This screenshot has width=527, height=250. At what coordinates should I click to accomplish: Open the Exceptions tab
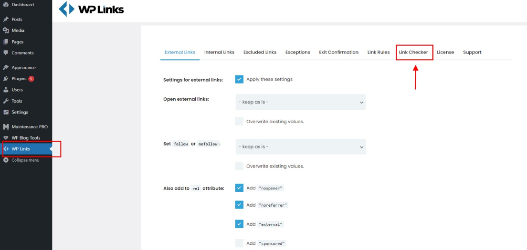coord(297,52)
